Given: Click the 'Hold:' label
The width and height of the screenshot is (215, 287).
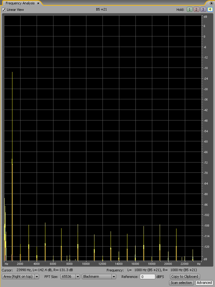Looking at the screenshot, I should tap(180, 10).
